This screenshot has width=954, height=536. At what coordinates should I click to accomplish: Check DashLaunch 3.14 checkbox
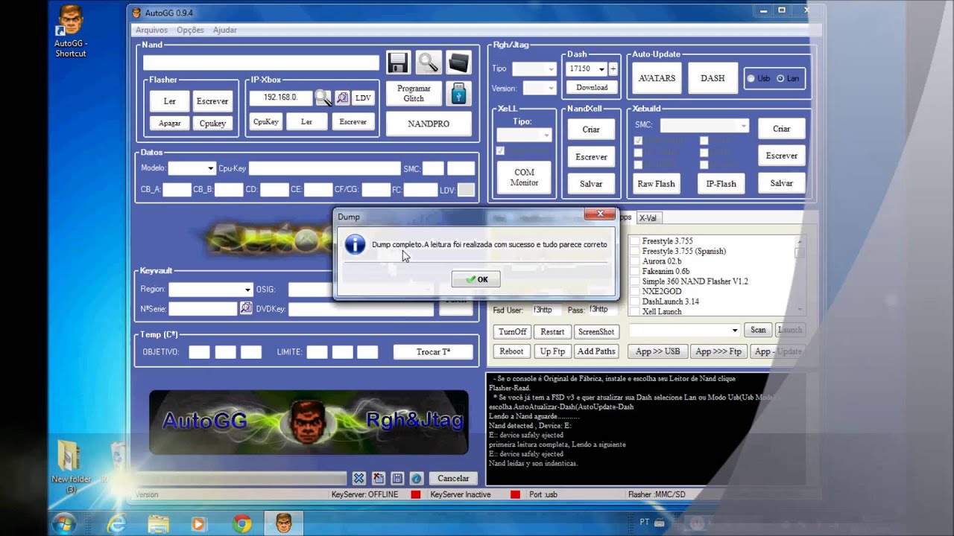634,301
